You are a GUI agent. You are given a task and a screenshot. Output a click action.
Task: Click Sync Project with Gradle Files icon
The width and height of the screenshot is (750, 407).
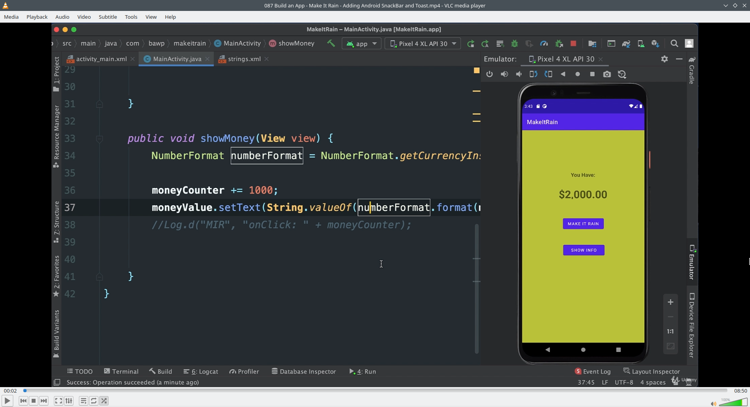(626, 44)
